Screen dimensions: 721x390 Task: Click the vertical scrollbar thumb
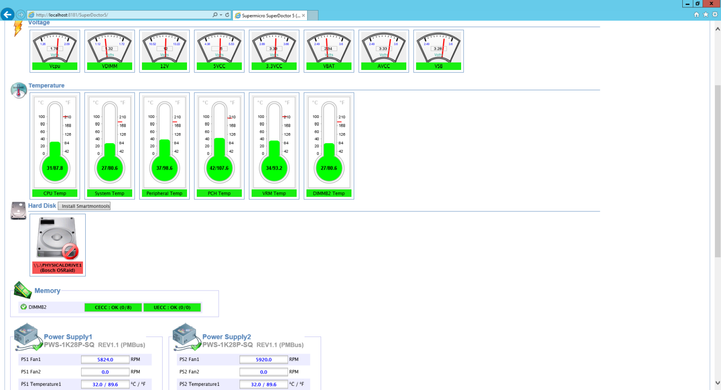(x=717, y=171)
